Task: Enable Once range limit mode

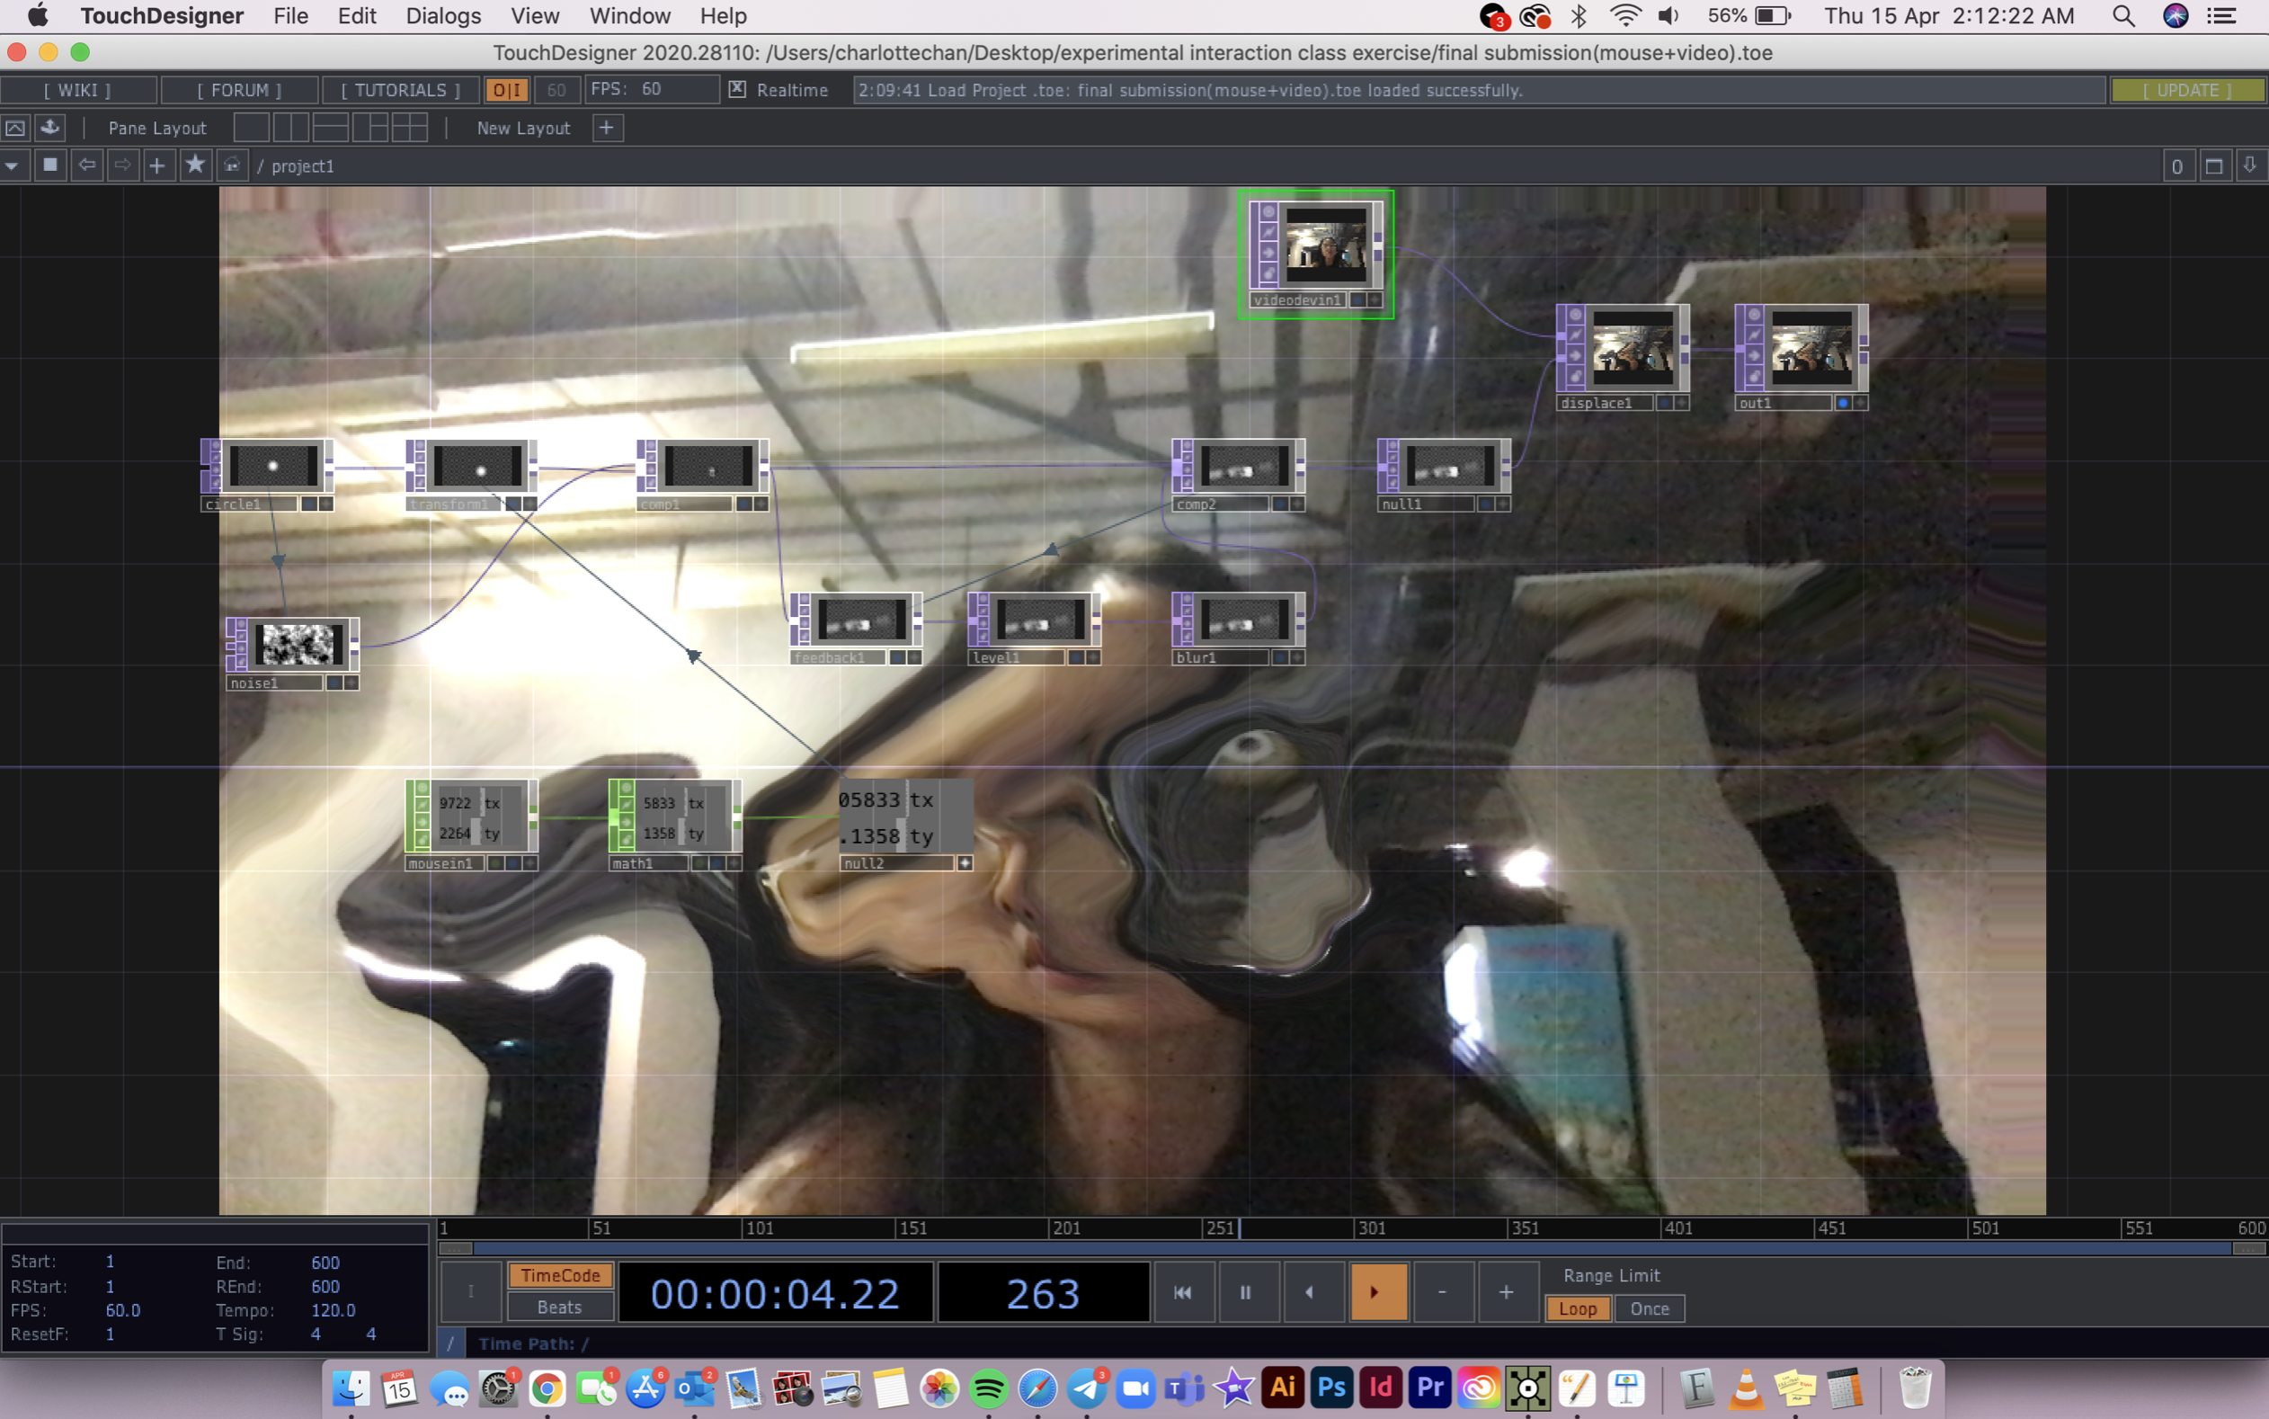Action: click(x=1648, y=1308)
